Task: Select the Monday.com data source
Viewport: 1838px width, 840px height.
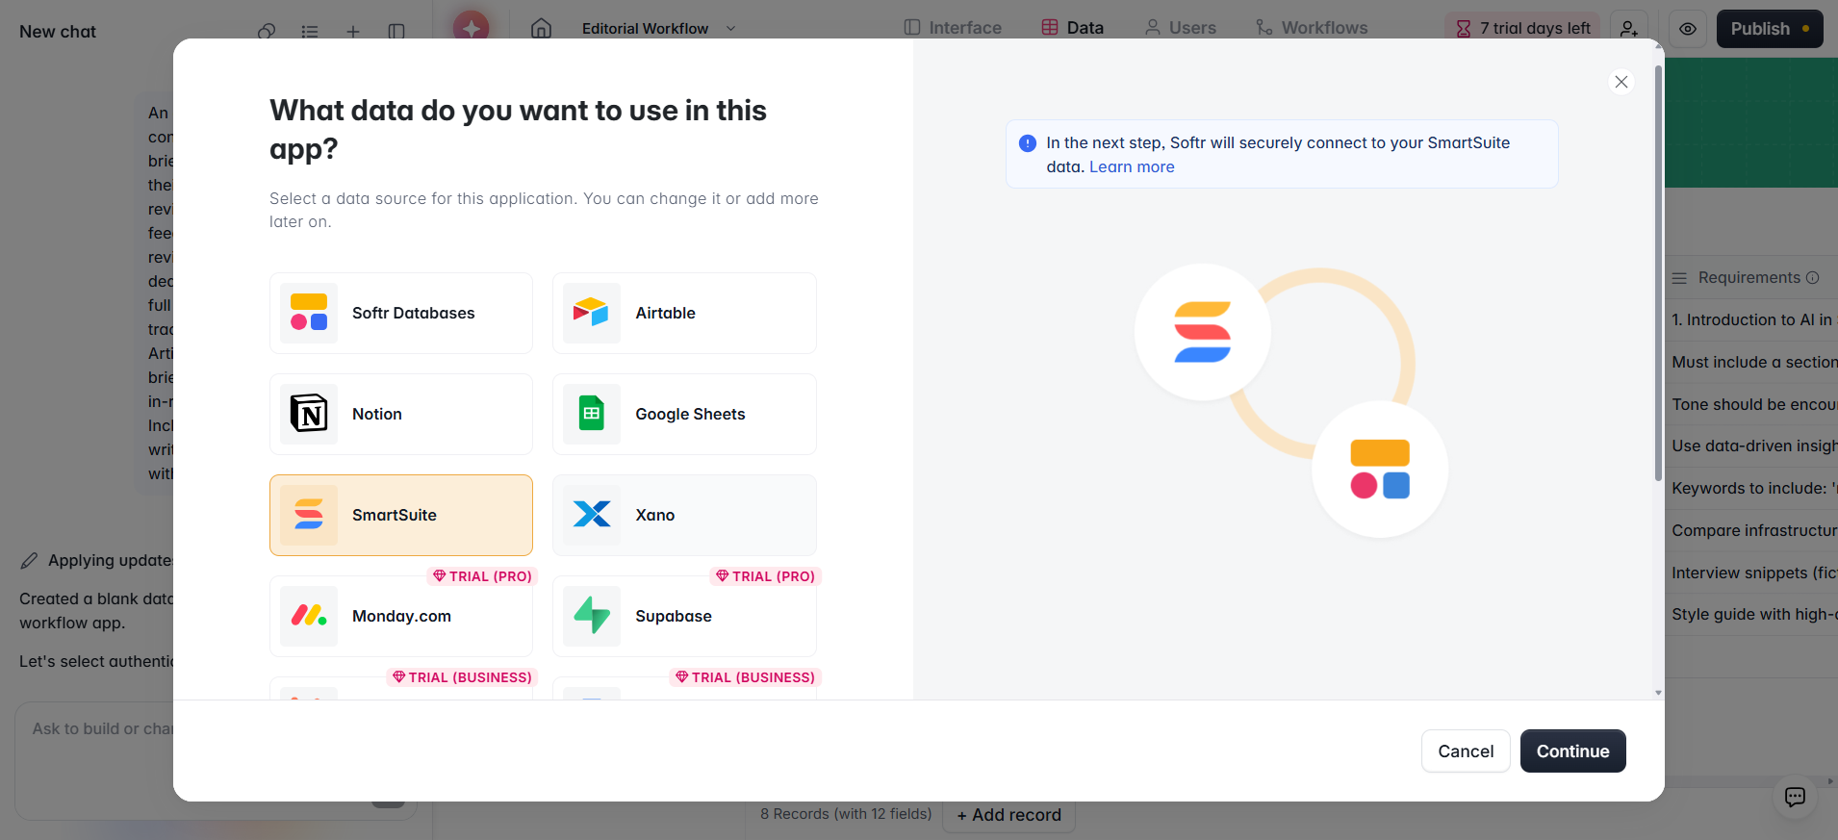Action: 401,616
